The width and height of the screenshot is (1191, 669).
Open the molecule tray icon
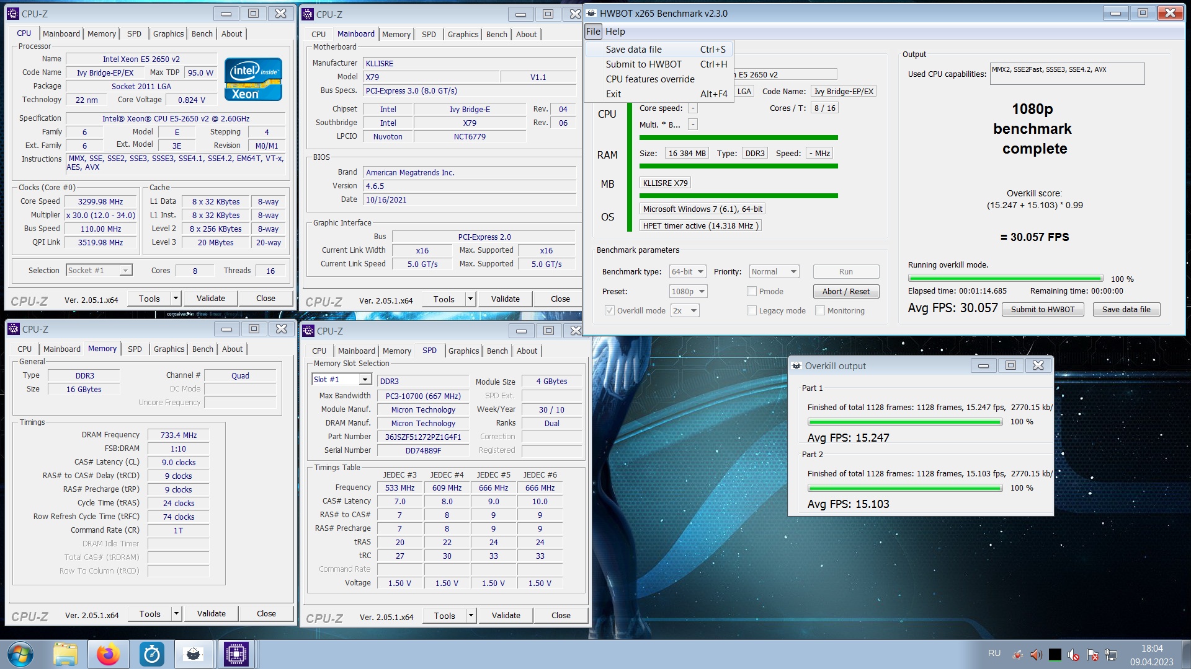click(1017, 654)
